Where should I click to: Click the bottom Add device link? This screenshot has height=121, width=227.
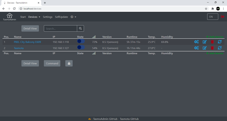pos(214,53)
